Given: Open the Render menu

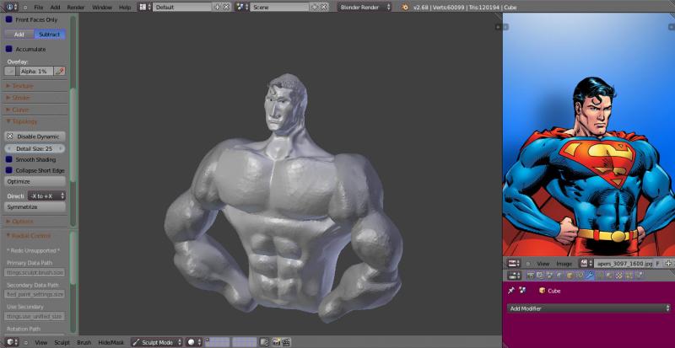Looking at the screenshot, I should 76,8.
